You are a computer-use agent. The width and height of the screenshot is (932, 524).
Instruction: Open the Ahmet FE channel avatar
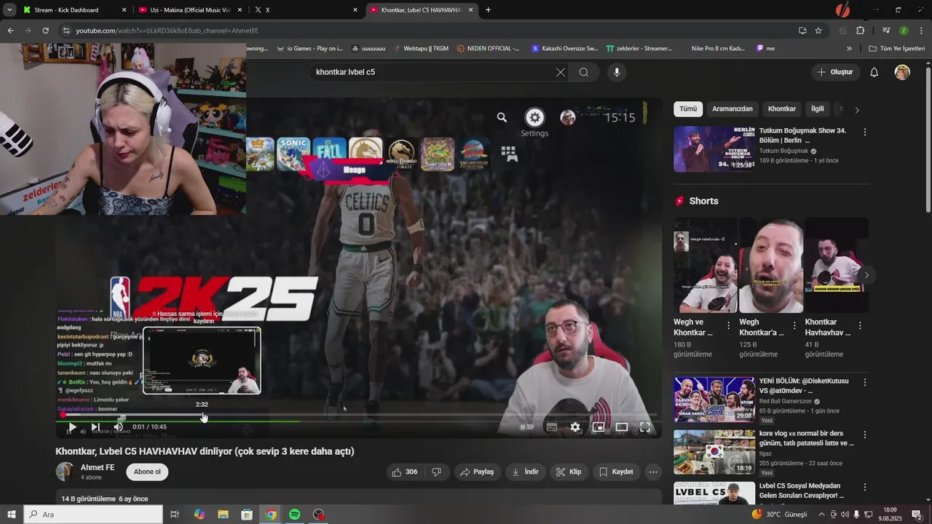pos(66,472)
